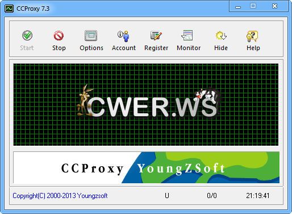Click the U status indicator
This screenshot has height=214, width=292.
(x=167, y=196)
